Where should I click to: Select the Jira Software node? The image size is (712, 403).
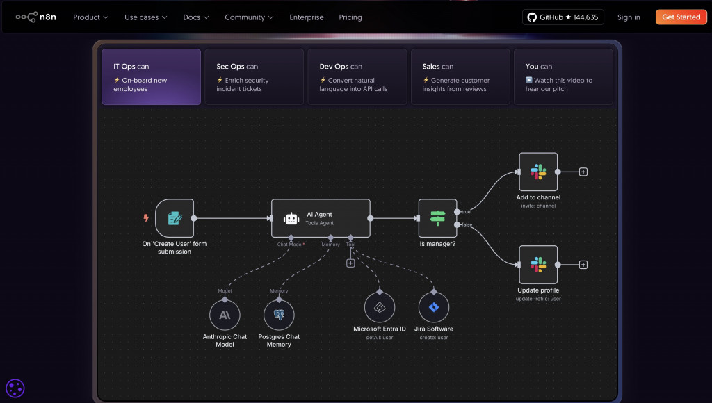pyautogui.click(x=434, y=307)
